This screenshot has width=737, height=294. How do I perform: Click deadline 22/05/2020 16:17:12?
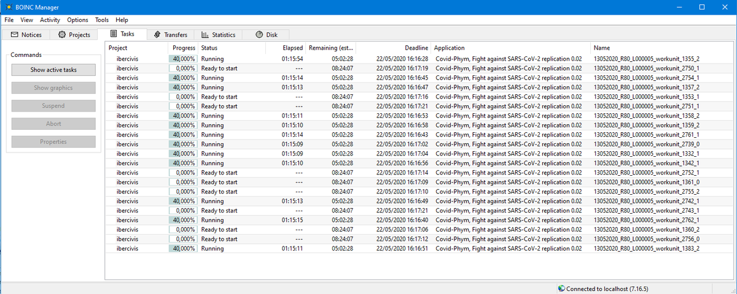(x=402, y=239)
